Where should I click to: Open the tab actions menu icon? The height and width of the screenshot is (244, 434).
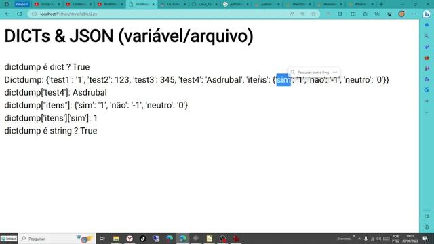[7, 4]
